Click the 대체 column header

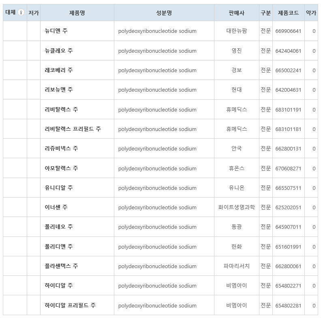click(x=15, y=13)
